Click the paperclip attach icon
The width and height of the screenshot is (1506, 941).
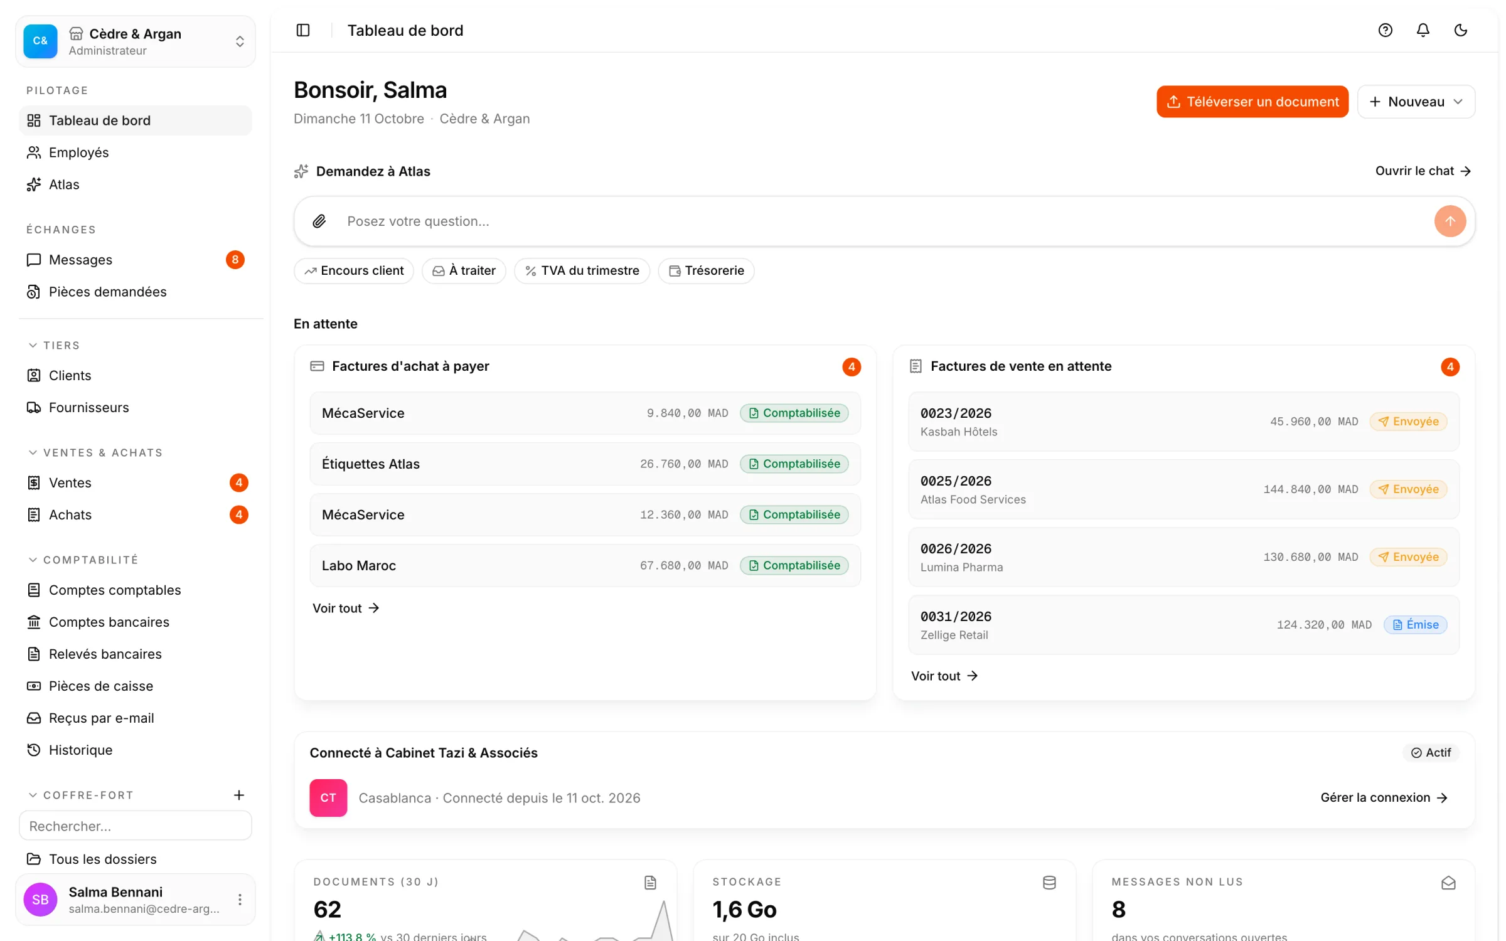click(x=319, y=221)
